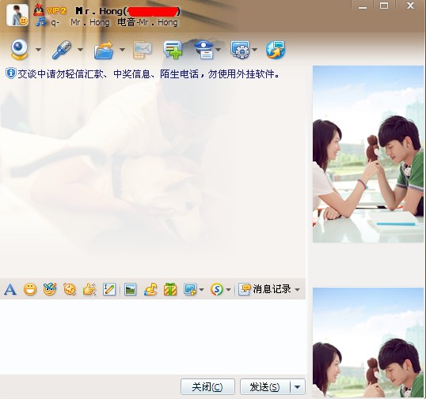Open the lower couple photo display
The image size is (426, 399).
368,343
